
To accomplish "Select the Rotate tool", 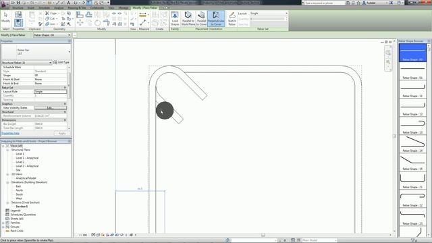I will (97, 23).
